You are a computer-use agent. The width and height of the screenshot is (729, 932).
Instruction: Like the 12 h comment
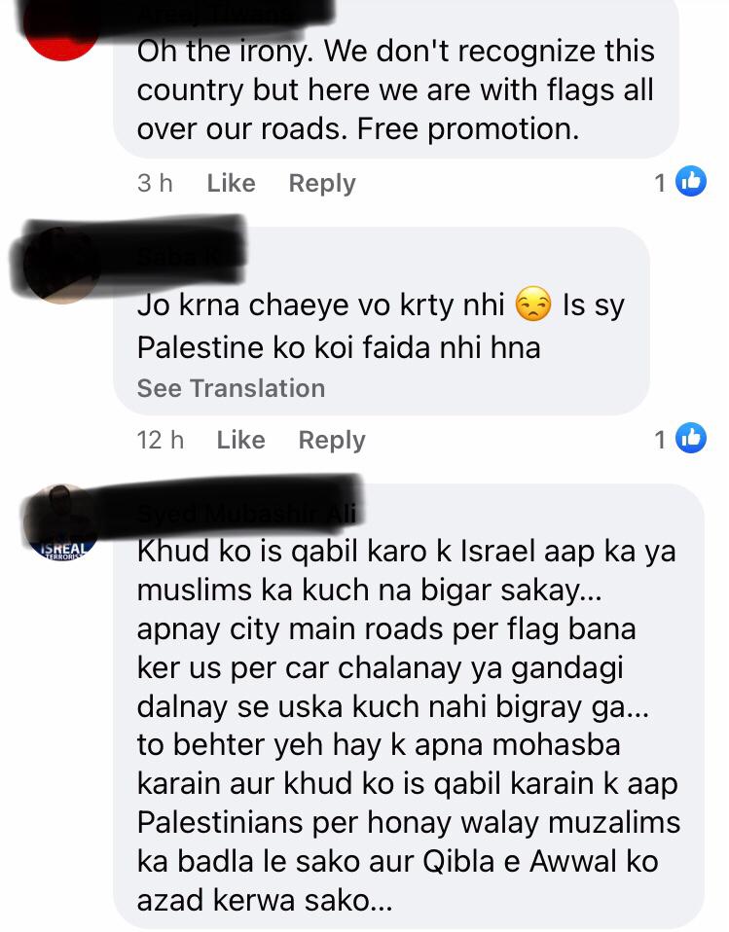[240, 440]
